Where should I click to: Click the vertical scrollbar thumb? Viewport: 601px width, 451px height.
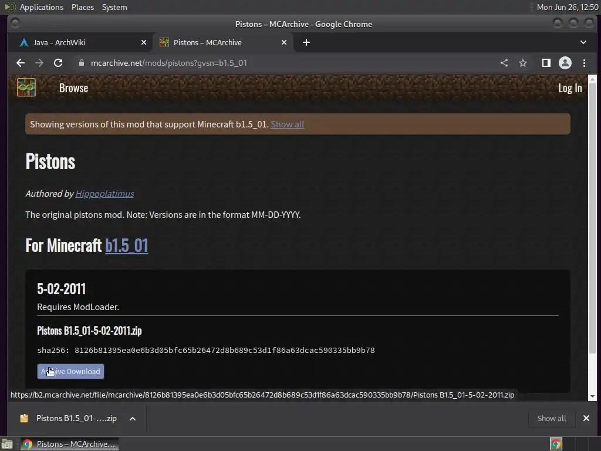tap(592, 217)
